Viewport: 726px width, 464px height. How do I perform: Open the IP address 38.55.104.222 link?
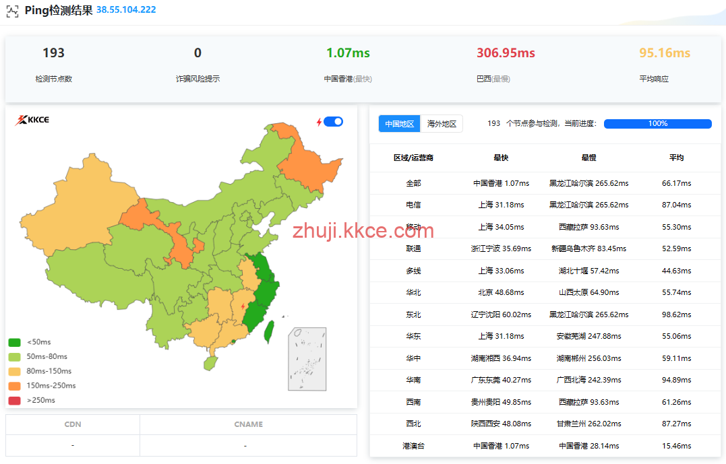(x=126, y=10)
